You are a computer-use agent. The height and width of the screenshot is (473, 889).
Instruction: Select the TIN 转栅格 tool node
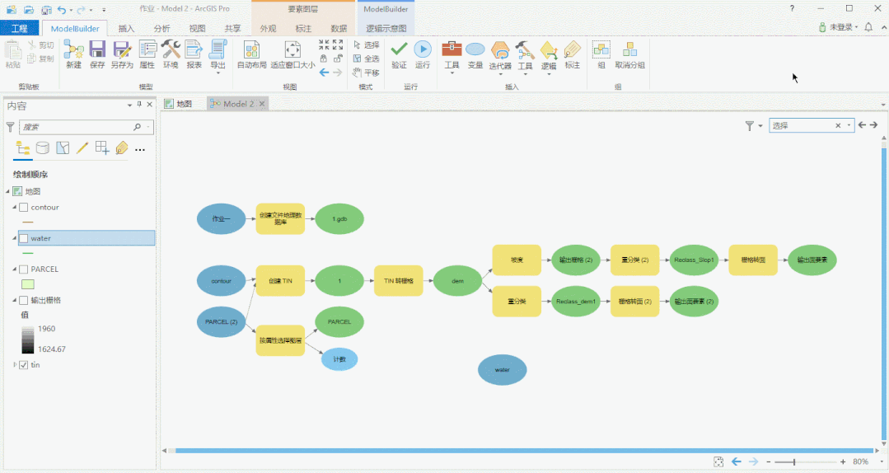click(x=399, y=281)
